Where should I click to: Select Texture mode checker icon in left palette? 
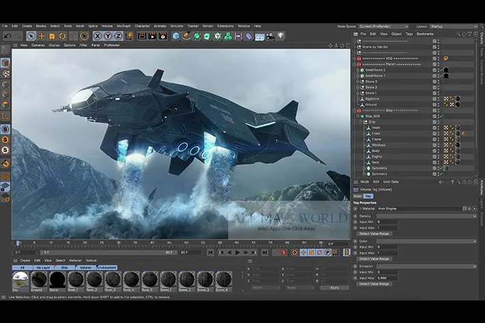pyautogui.click(x=5, y=74)
